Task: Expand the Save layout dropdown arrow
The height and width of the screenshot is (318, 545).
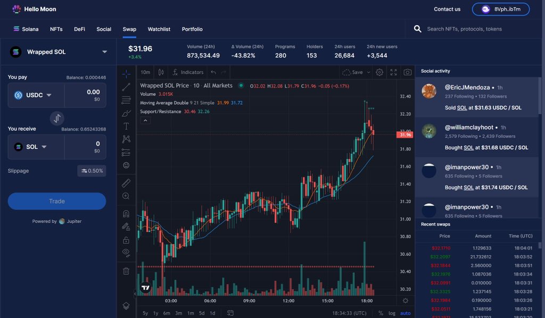Action: [368, 72]
